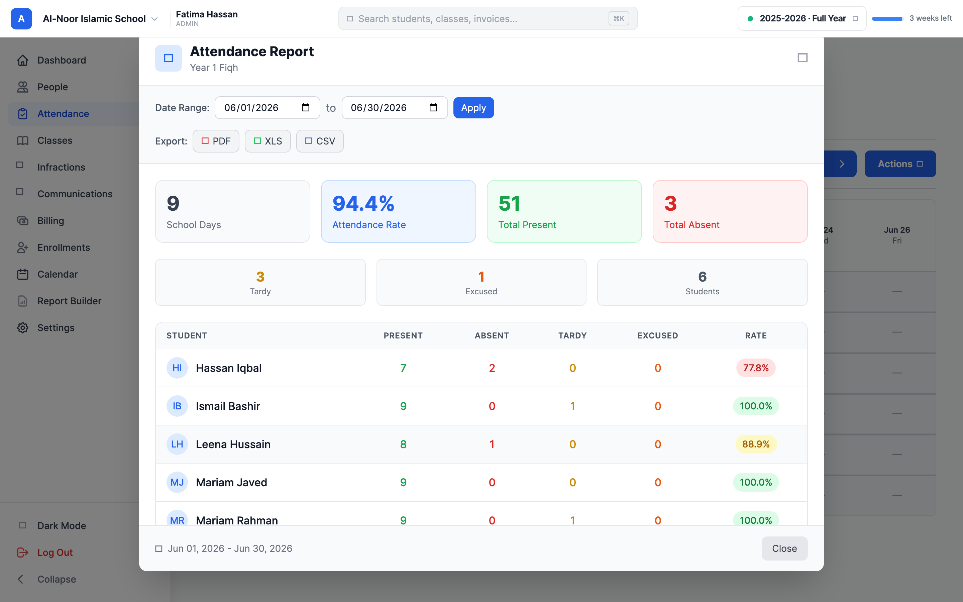Open the Report Builder document icon

pos(23,301)
